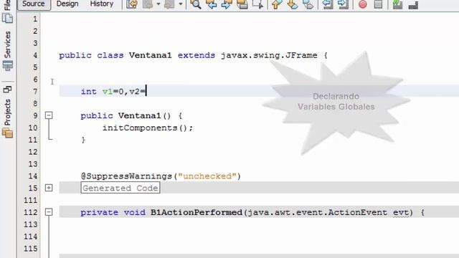Shift the line right with toolbar icon
This screenshot has width=459, height=258.
tap(343, 4)
